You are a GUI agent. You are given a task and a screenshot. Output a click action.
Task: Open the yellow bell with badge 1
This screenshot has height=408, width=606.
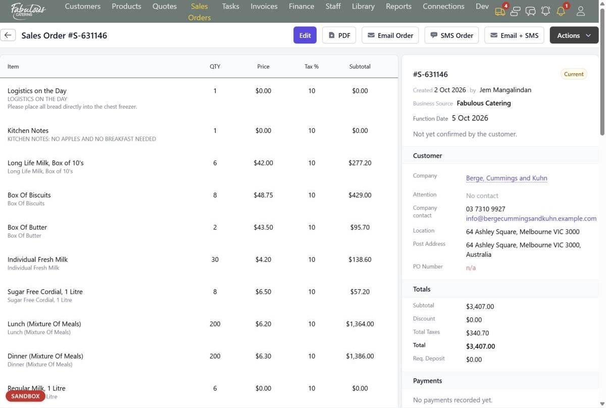pos(561,11)
